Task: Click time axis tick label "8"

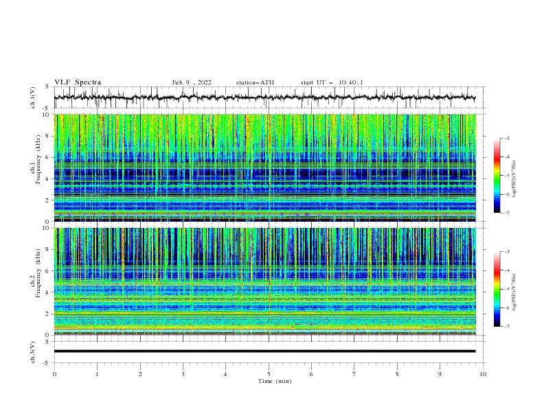Action: click(397, 374)
